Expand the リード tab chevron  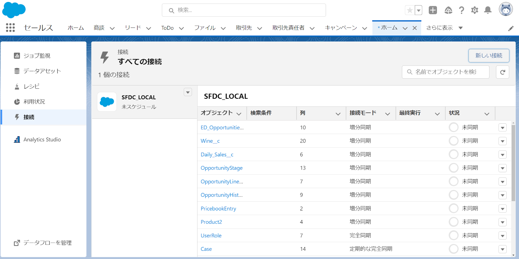coord(149,28)
